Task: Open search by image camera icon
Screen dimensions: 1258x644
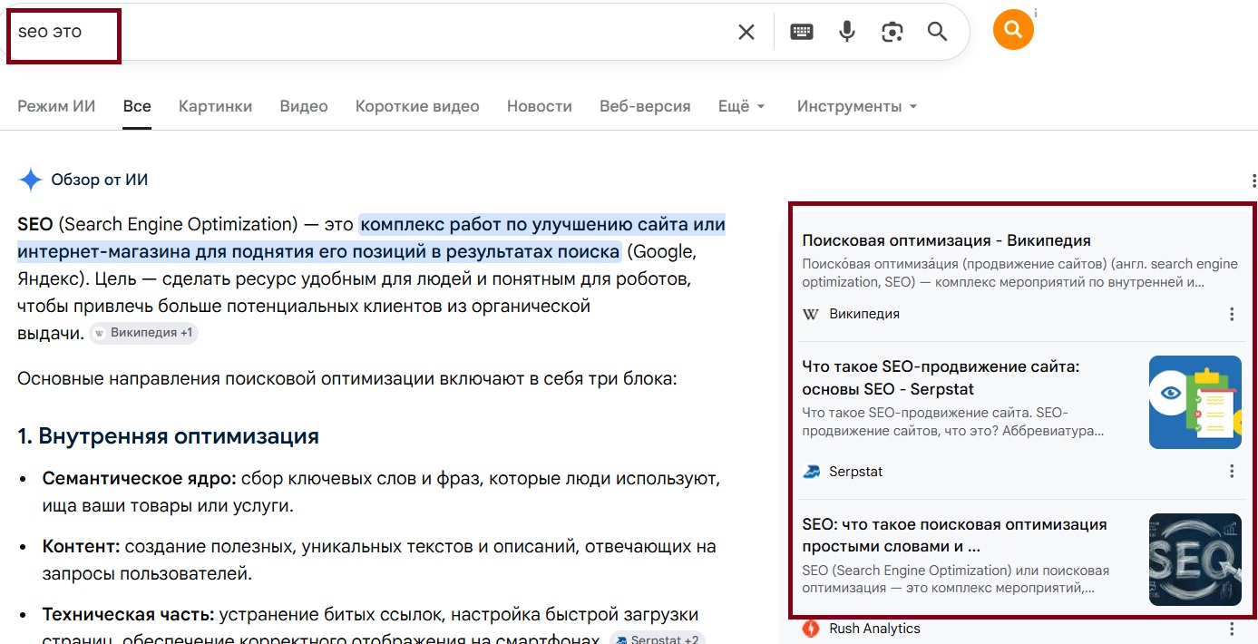Action: (x=892, y=32)
